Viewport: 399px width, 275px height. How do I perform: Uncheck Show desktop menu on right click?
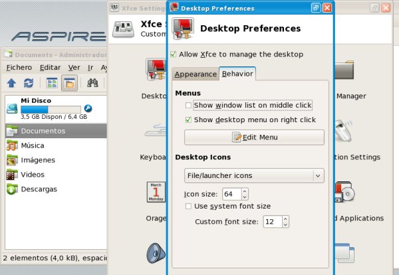click(189, 120)
